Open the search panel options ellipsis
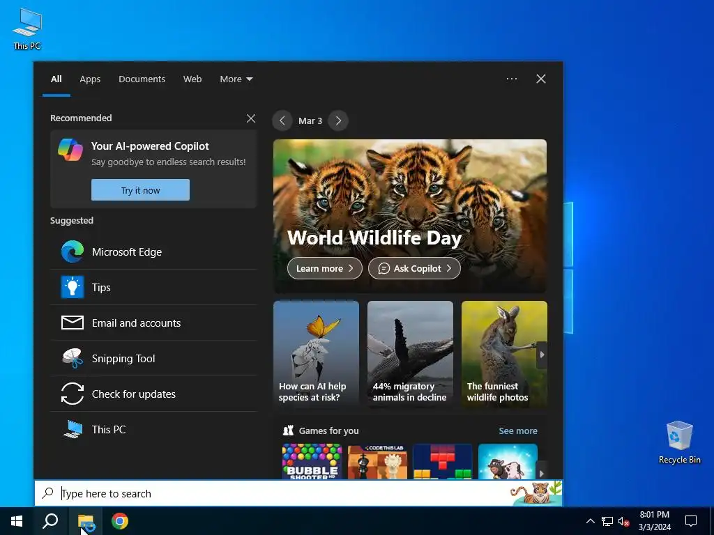Screen dimensions: 714x535 point(512,79)
